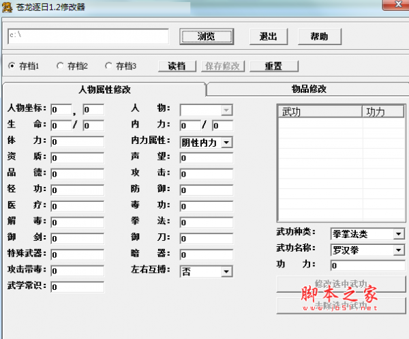Click the 修改选中武功 button
Screen dimensions: 409x339
point(342,284)
